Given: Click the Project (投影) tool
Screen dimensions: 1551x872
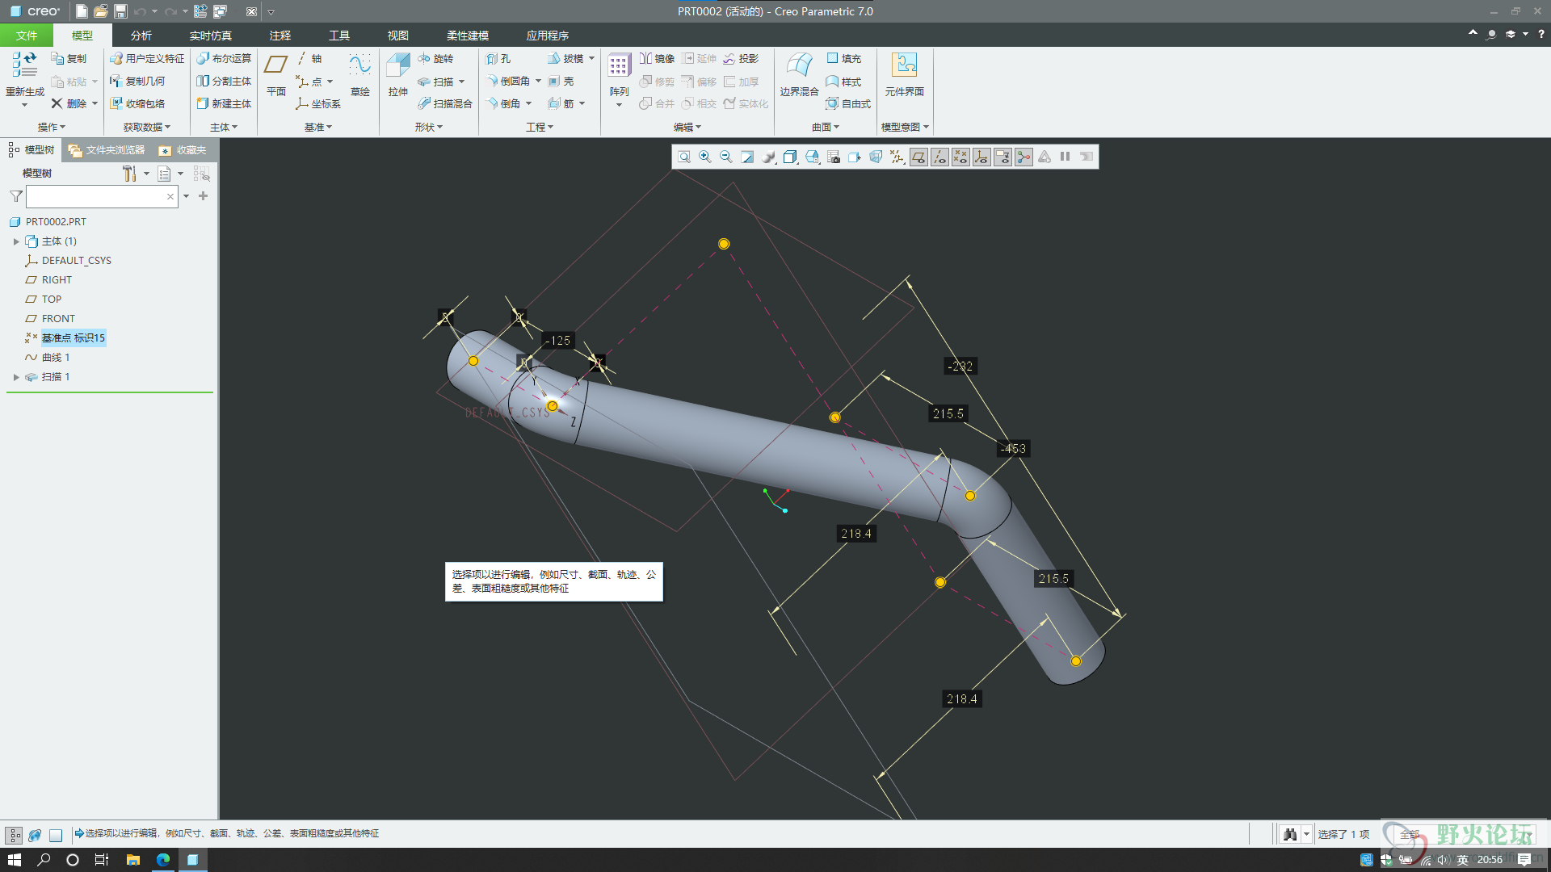Looking at the screenshot, I should click(742, 58).
